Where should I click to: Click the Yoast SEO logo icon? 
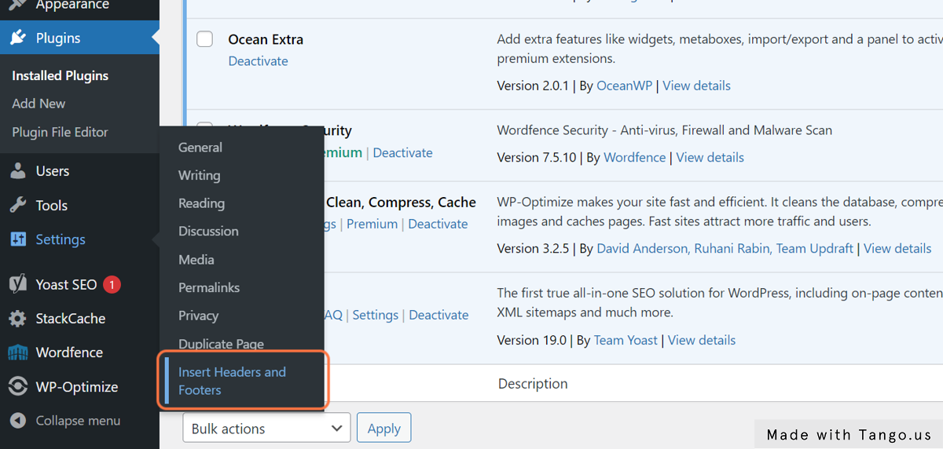coord(18,284)
